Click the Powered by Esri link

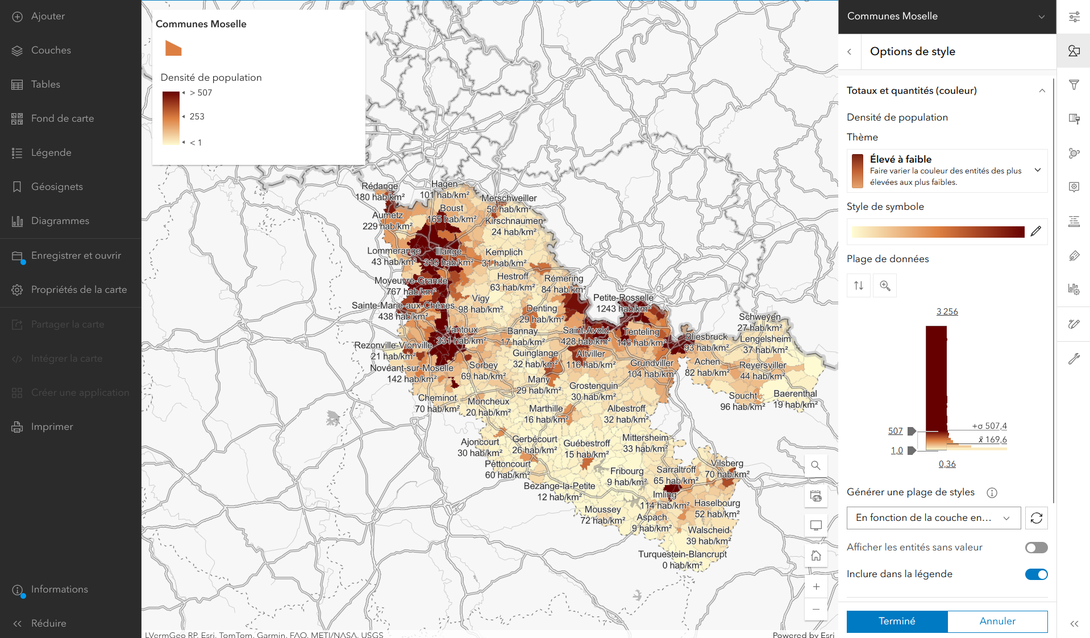coord(804,634)
